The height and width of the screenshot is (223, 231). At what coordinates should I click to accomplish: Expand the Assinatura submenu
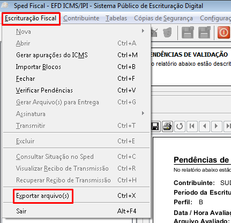tap(77, 114)
